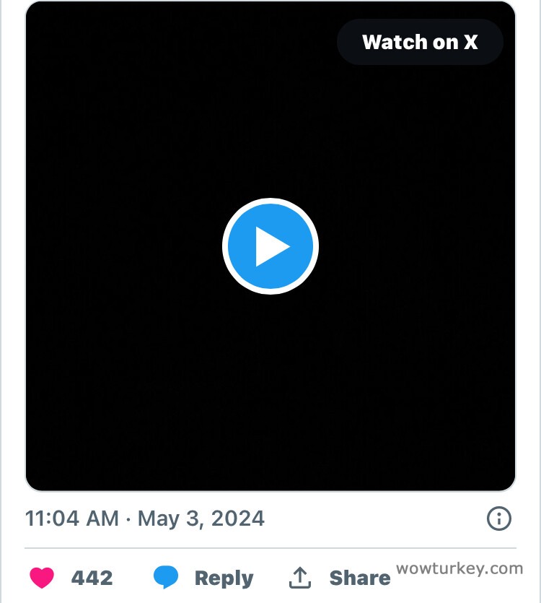Image resolution: width=541 pixels, height=603 pixels.
Task: Click the black video area left of play button
Action: [x=123, y=246]
